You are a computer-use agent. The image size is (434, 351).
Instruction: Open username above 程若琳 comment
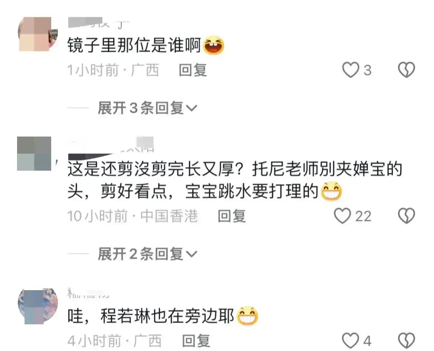click(x=89, y=293)
